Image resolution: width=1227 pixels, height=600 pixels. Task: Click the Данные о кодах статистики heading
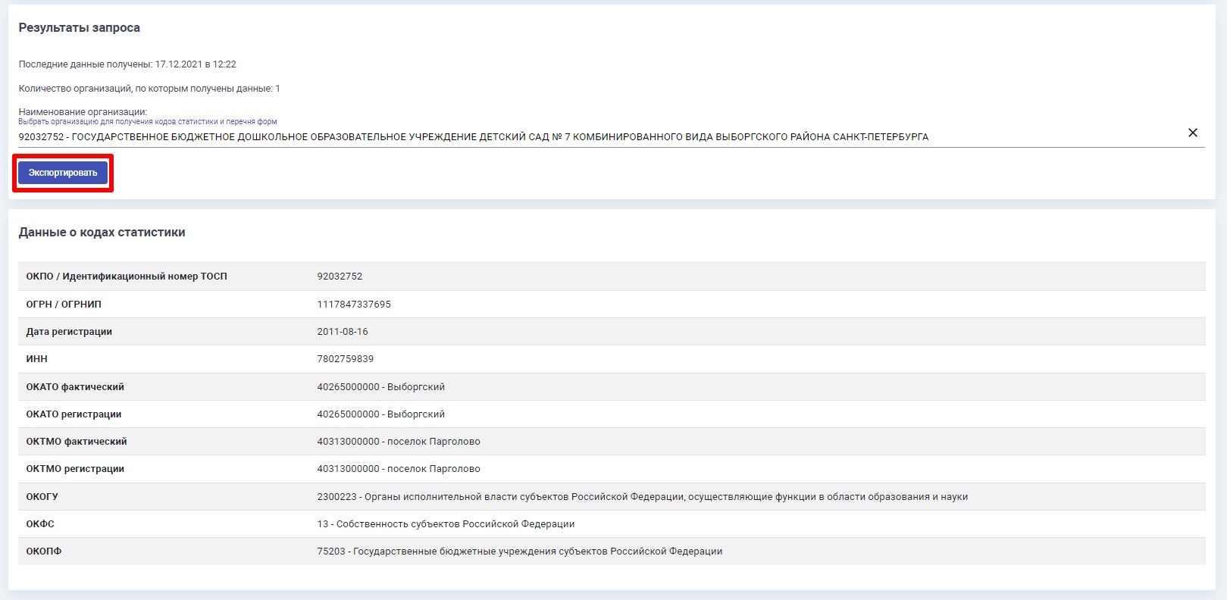coord(102,233)
